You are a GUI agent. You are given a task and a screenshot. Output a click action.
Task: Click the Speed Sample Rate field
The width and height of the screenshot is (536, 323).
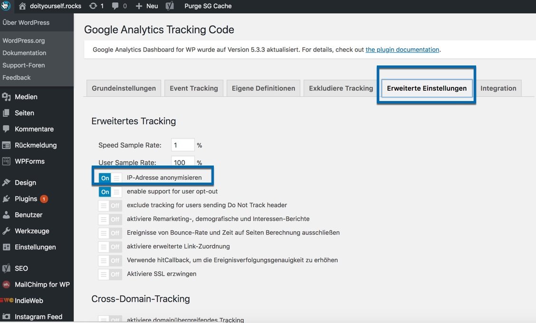click(x=182, y=145)
